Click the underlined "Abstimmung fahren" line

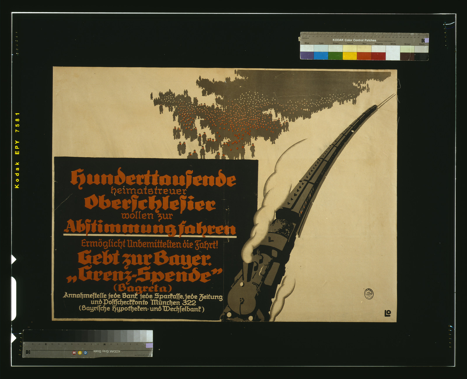point(150,228)
